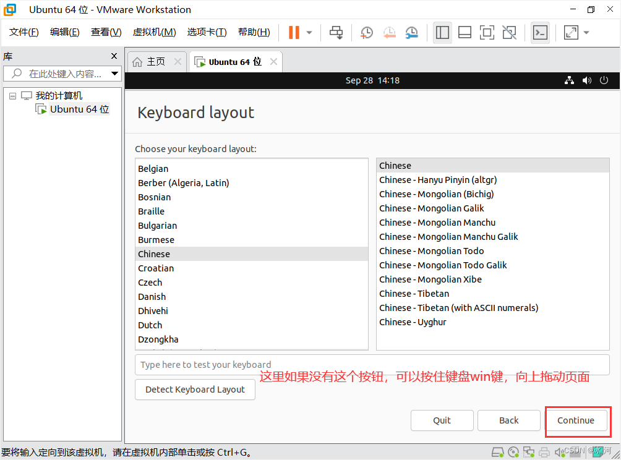Click the Continue button

(x=576, y=420)
